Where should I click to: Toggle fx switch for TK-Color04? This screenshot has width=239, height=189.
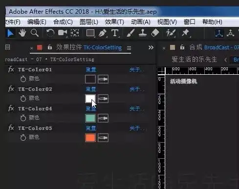point(11,108)
